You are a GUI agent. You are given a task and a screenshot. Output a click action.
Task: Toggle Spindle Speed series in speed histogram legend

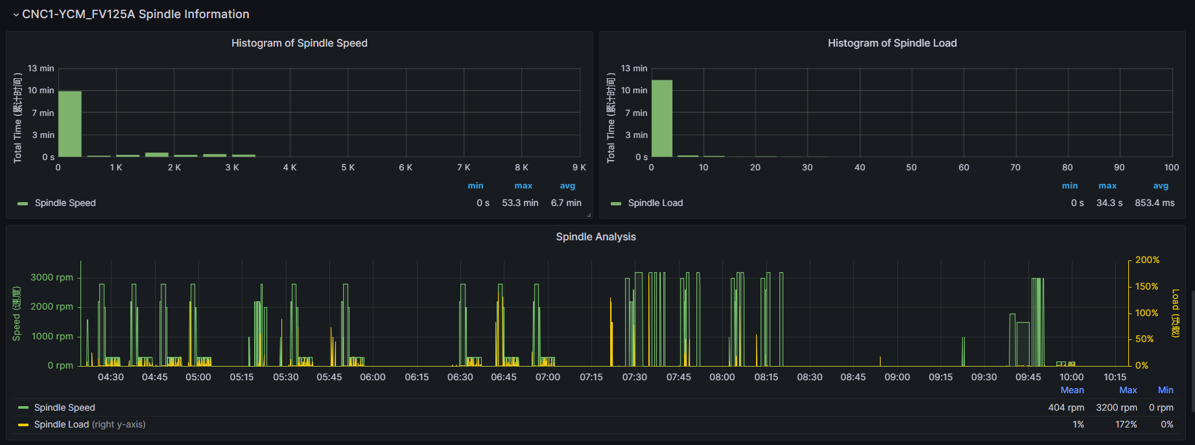(65, 203)
